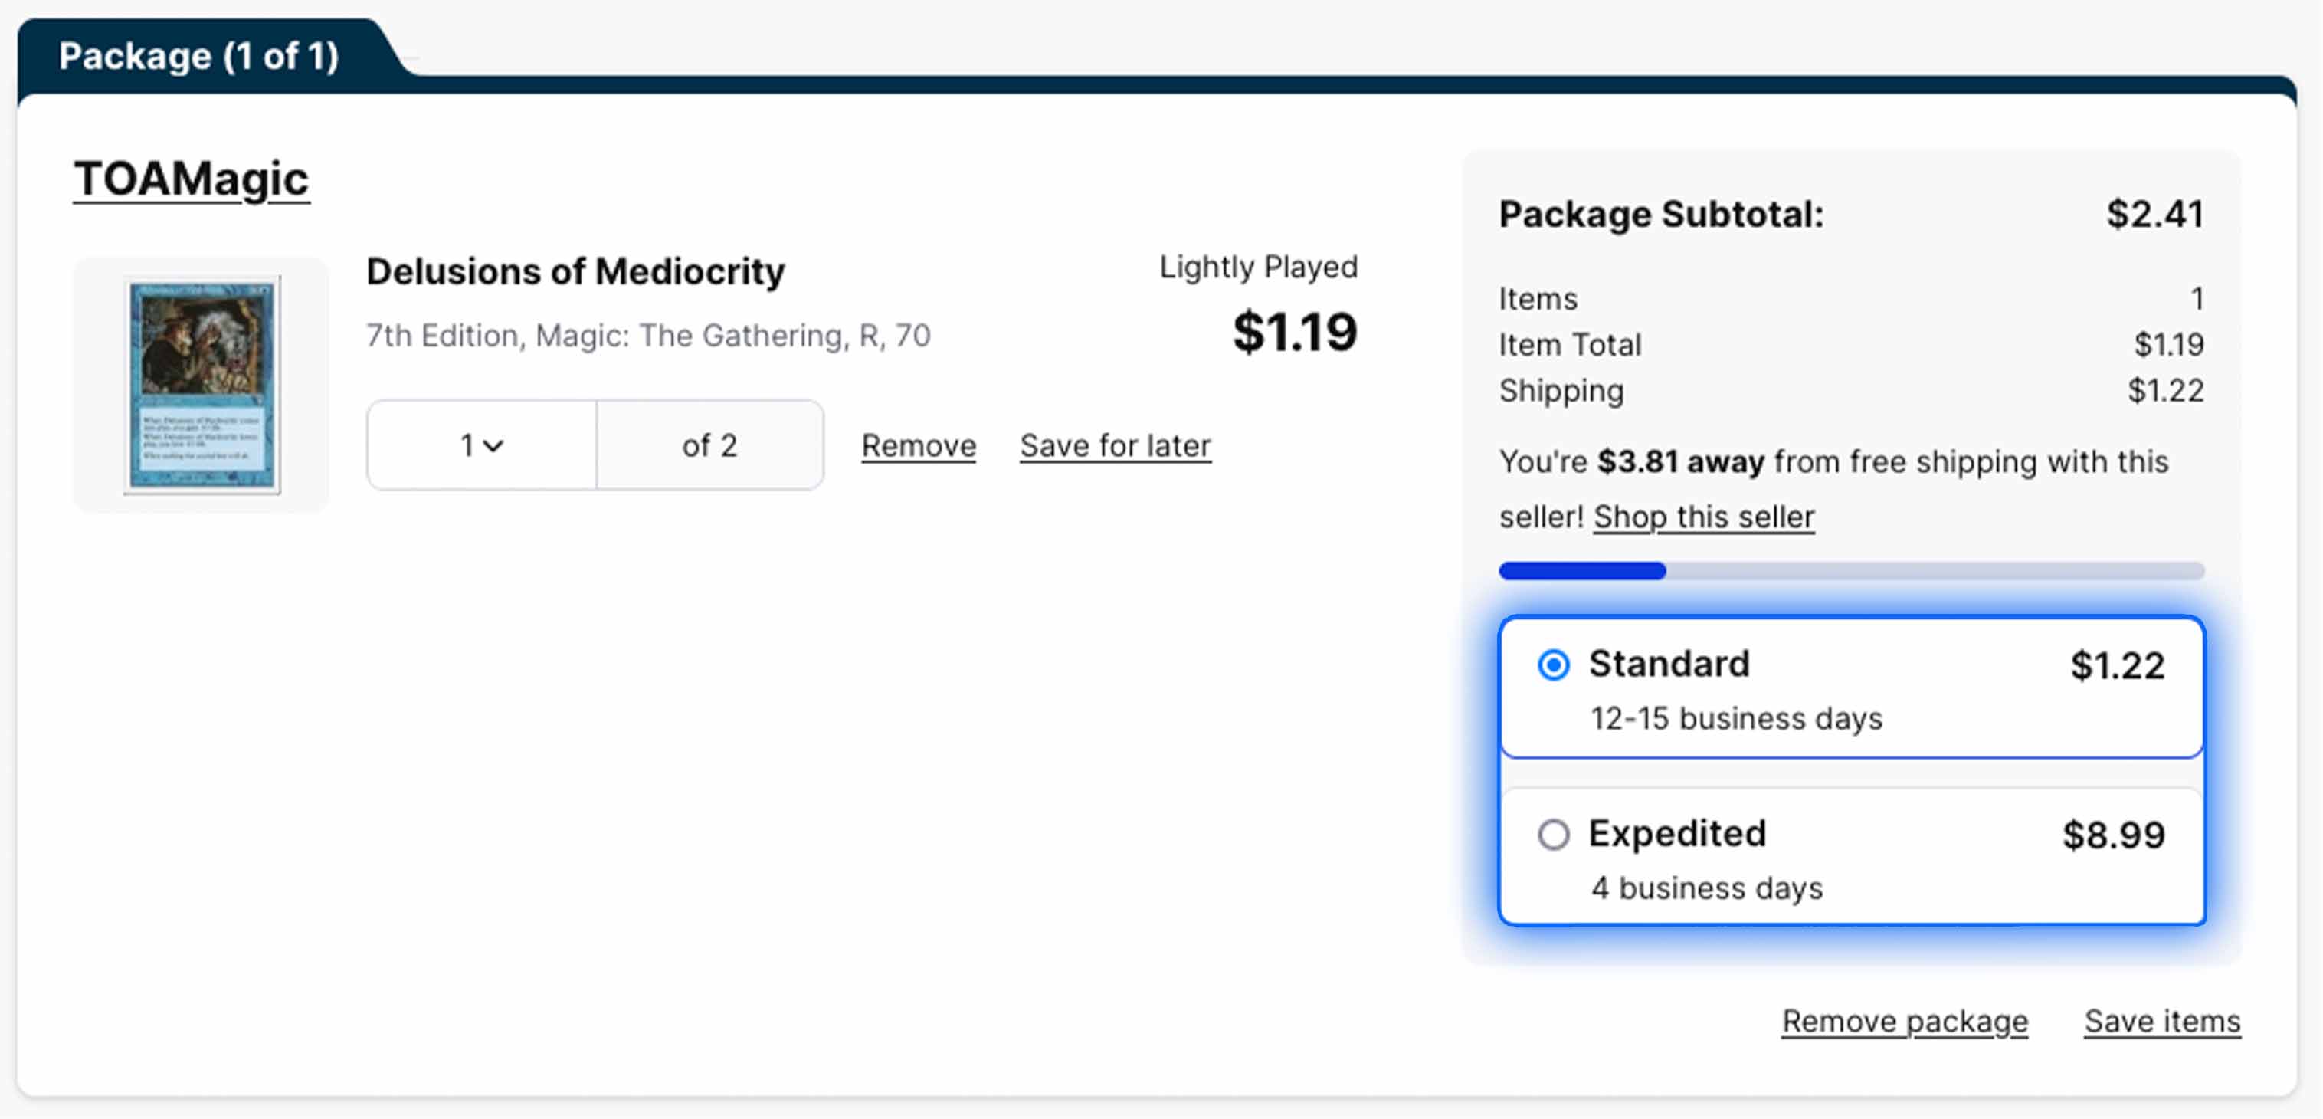The height and width of the screenshot is (1119, 2323).
Task: Click Save for later
Action: click(x=1115, y=445)
